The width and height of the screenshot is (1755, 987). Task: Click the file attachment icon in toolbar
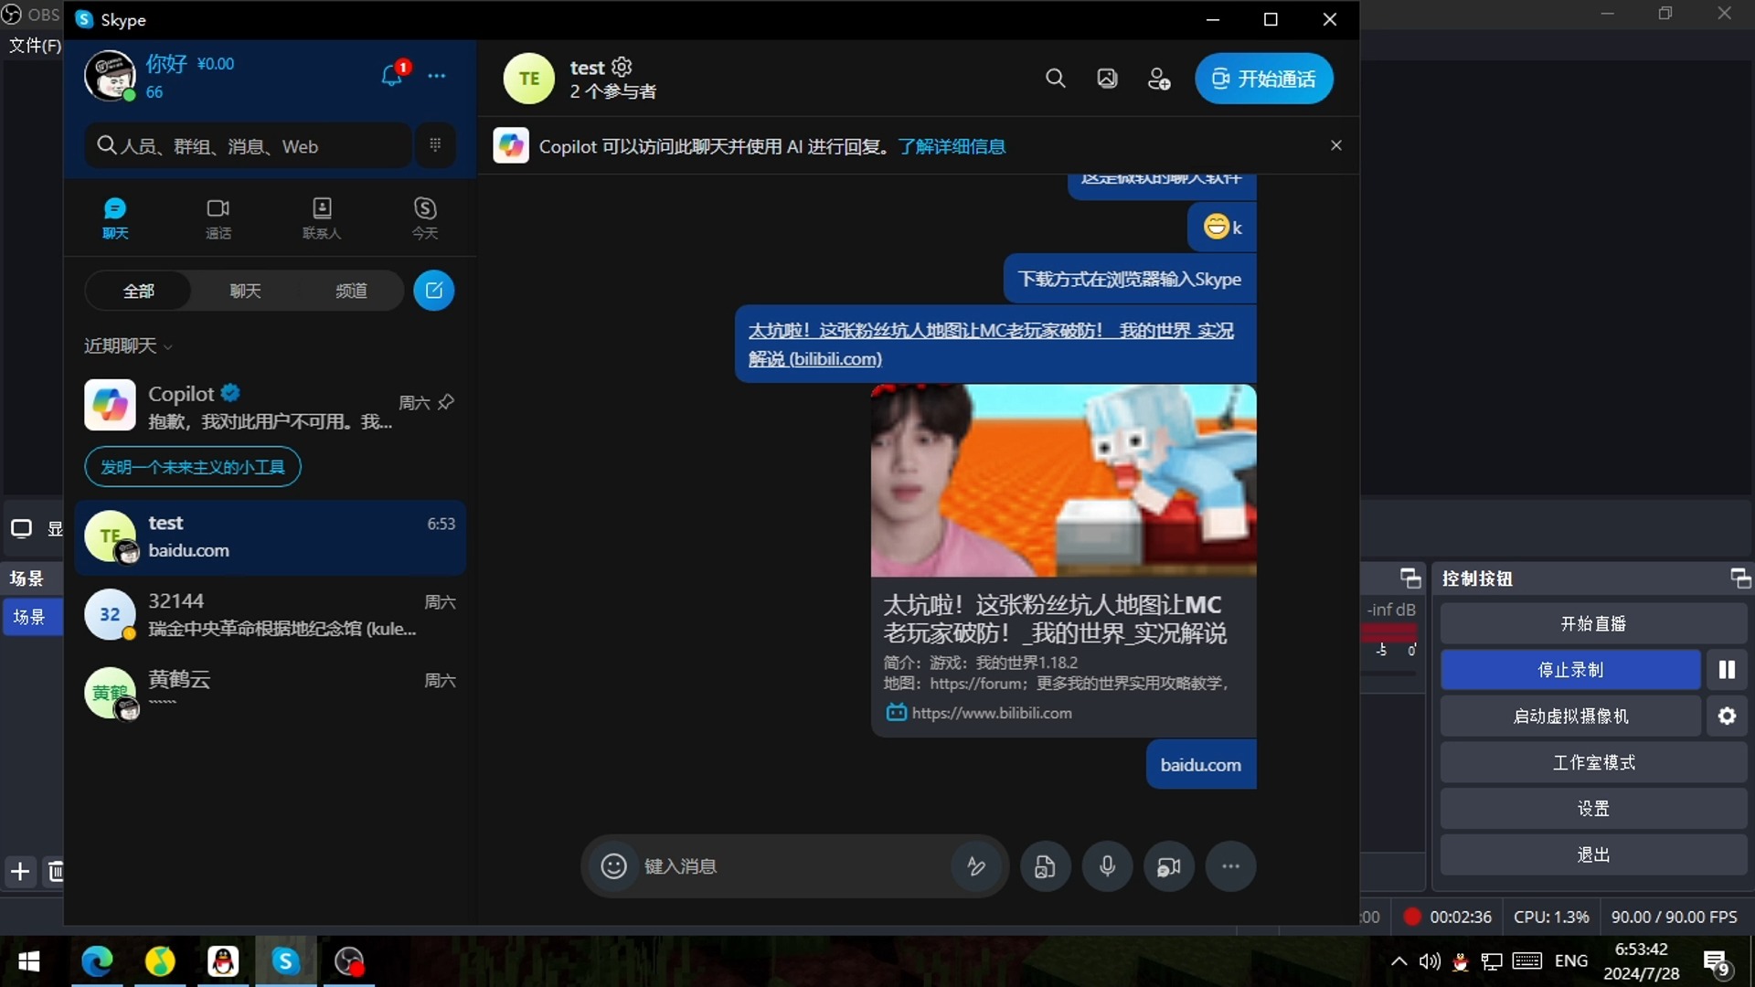(1044, 866)
